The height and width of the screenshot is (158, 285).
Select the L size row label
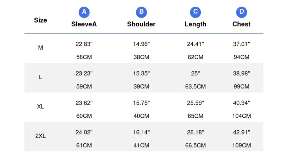click(x=40, y=77)
